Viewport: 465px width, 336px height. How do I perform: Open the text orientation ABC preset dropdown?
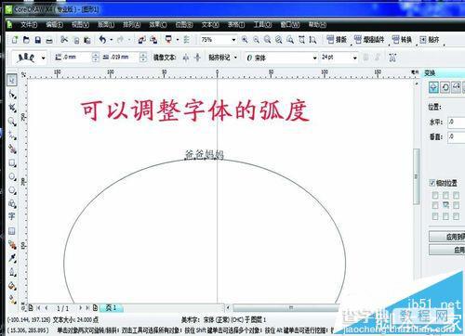click(43, 58)
